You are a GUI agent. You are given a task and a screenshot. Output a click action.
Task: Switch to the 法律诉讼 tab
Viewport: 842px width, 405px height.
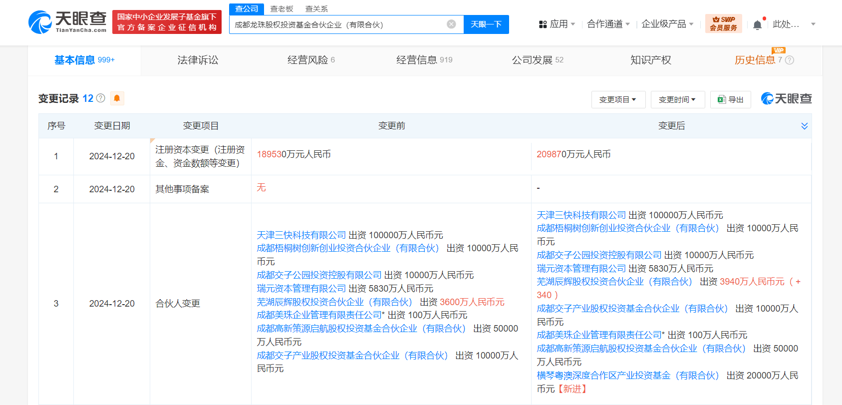pyautogui.click(x=198, y=60)
